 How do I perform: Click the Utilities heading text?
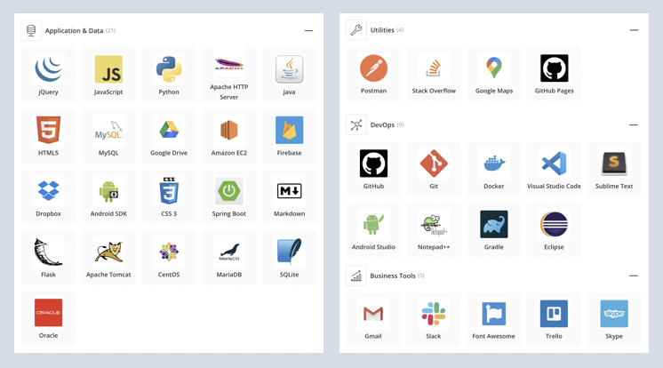pos(382,30)
